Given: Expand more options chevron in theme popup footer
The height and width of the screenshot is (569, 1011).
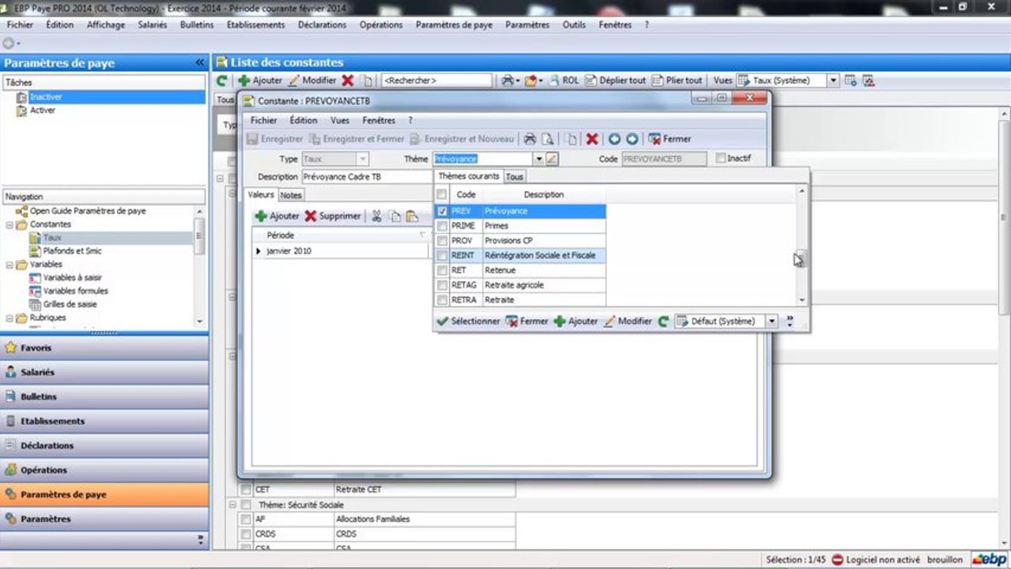Looking at the screenshot, I should pos(789,322).
